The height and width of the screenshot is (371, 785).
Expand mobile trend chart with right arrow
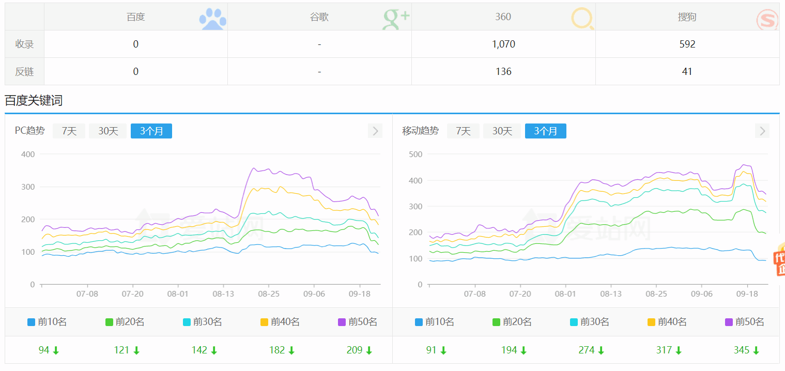pyautogui.click(x=762, y=131)
